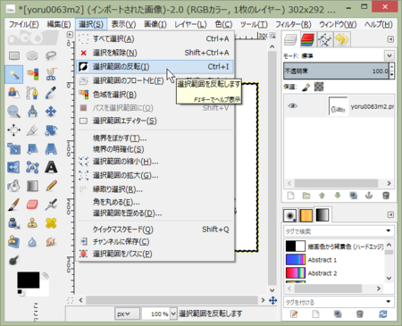Choose 境界をぼかす(T)... menu entry
Viewport: 402px width, 326px height.
click(x=155, y=138)
